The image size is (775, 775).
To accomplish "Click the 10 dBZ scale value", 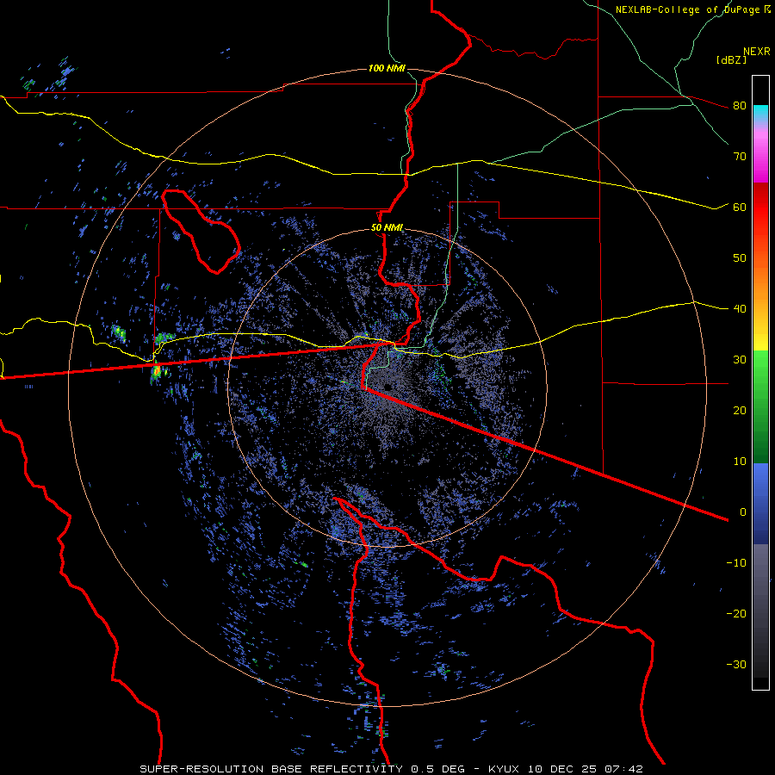I will click(740, 462).
